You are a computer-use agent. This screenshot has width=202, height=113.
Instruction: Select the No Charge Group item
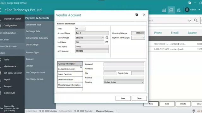click(34, 79)
